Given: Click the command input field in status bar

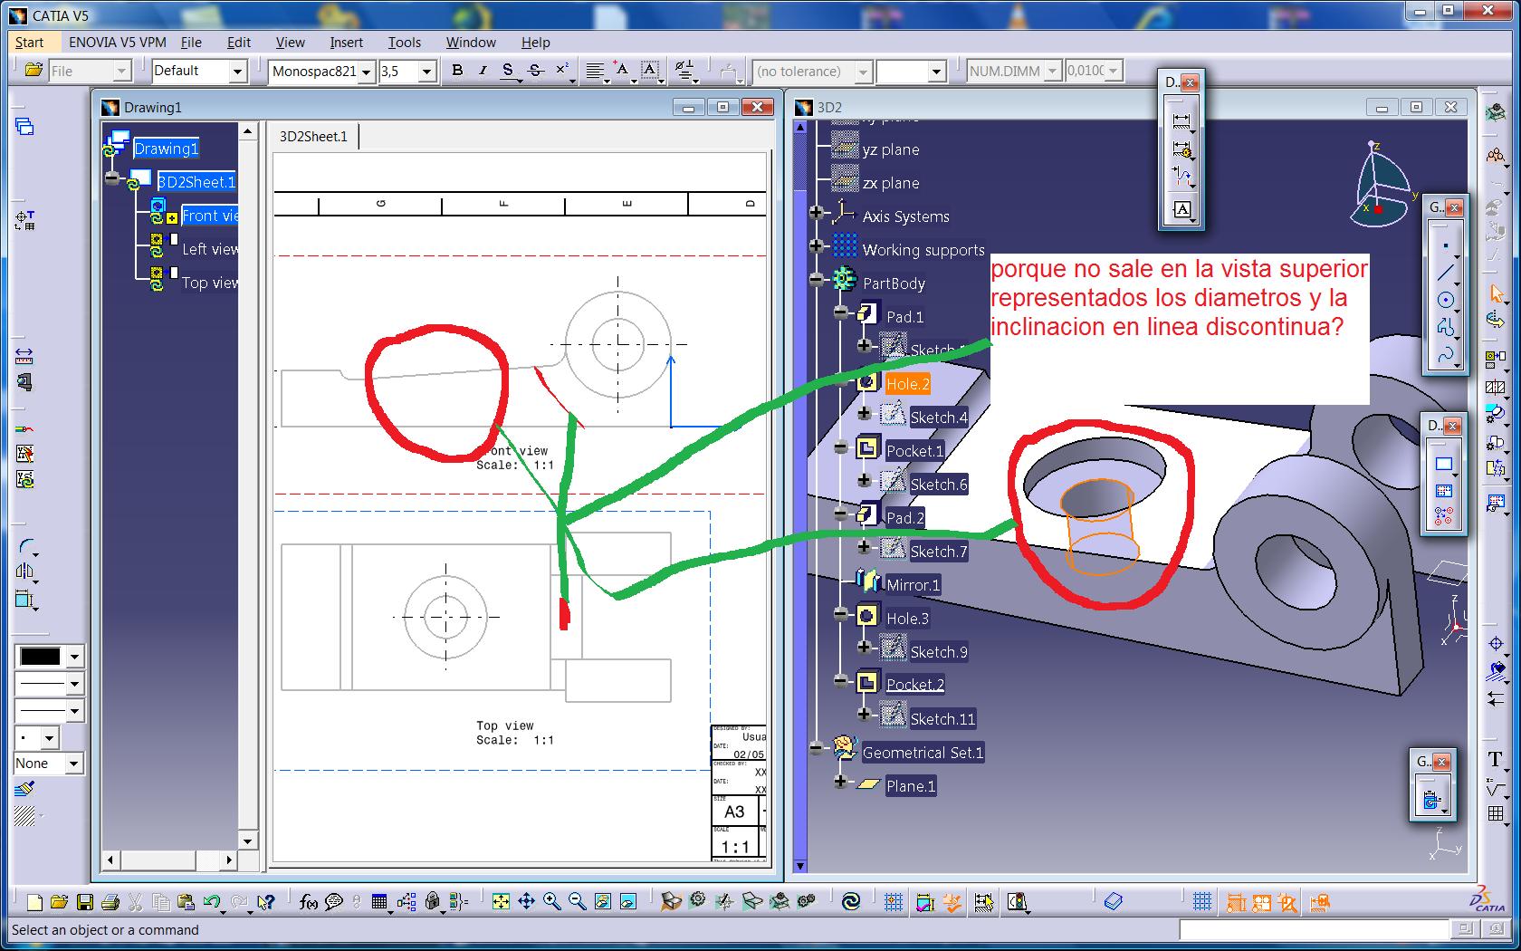Looking at the screenshot, I should [x=1314, y=929].
